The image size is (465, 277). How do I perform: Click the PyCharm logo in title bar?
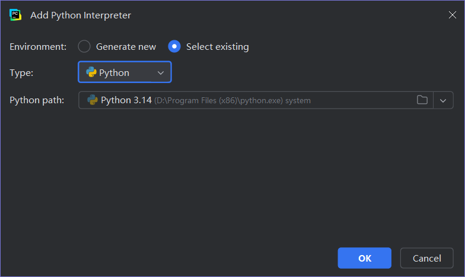(15, 15)
